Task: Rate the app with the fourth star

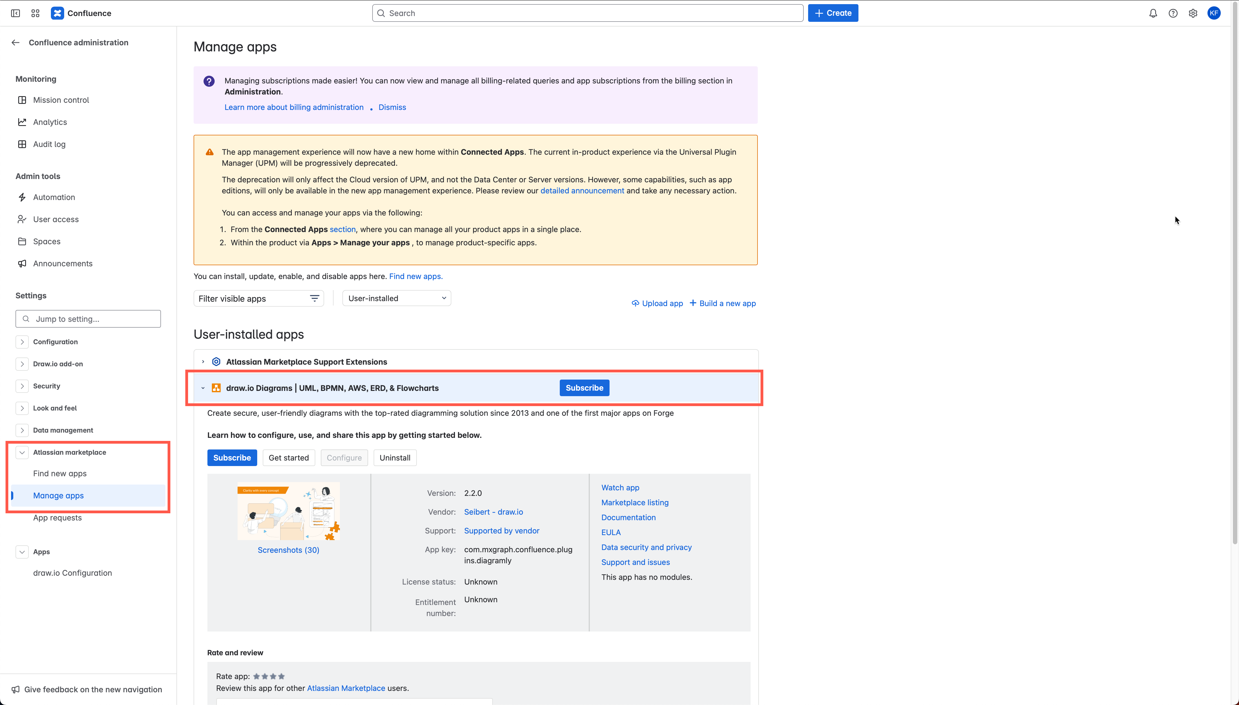Action: pos(281,676)
